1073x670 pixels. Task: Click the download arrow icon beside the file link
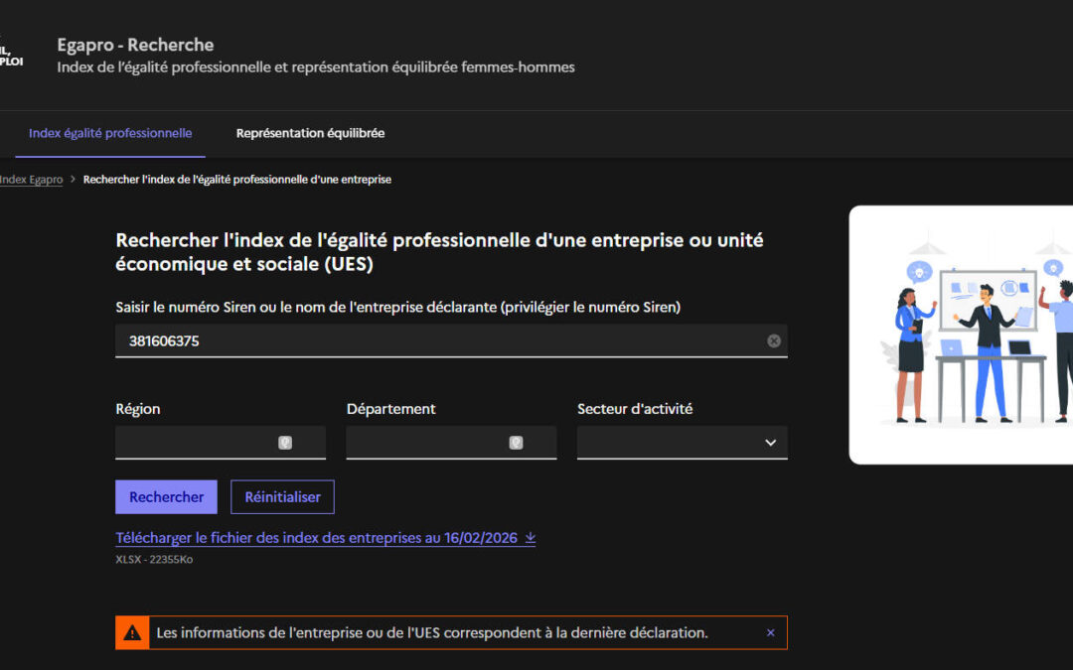click(531, 538)
